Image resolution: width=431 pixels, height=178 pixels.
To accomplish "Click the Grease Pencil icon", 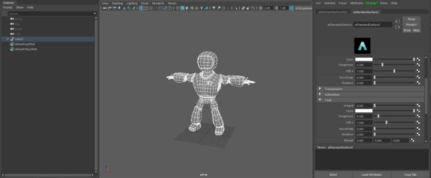I will 134,8.
